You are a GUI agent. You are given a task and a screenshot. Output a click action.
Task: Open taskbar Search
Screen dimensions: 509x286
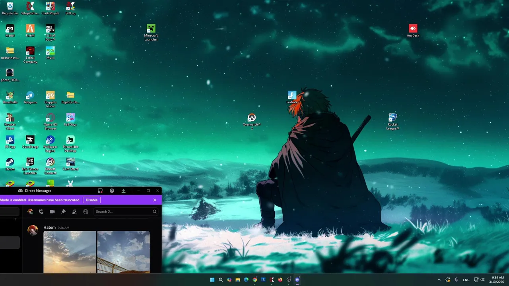[x=221, y=280]
